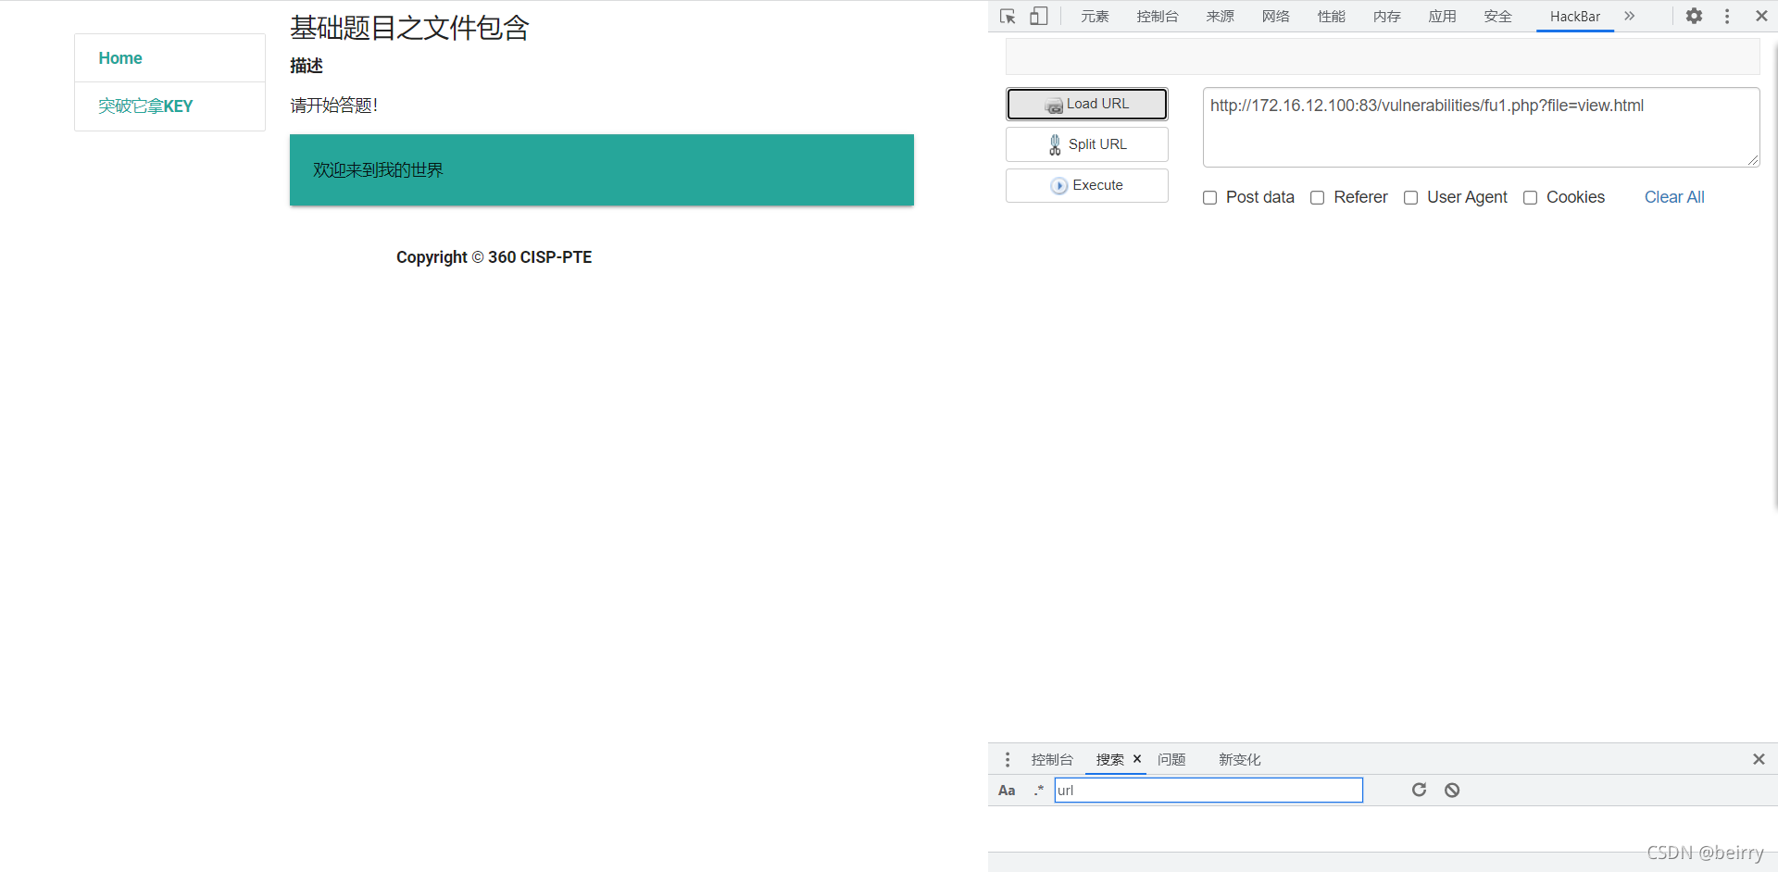Close the 搜索 drawer tab
Screen dimensions: 1778x872
coord(1137,759)
